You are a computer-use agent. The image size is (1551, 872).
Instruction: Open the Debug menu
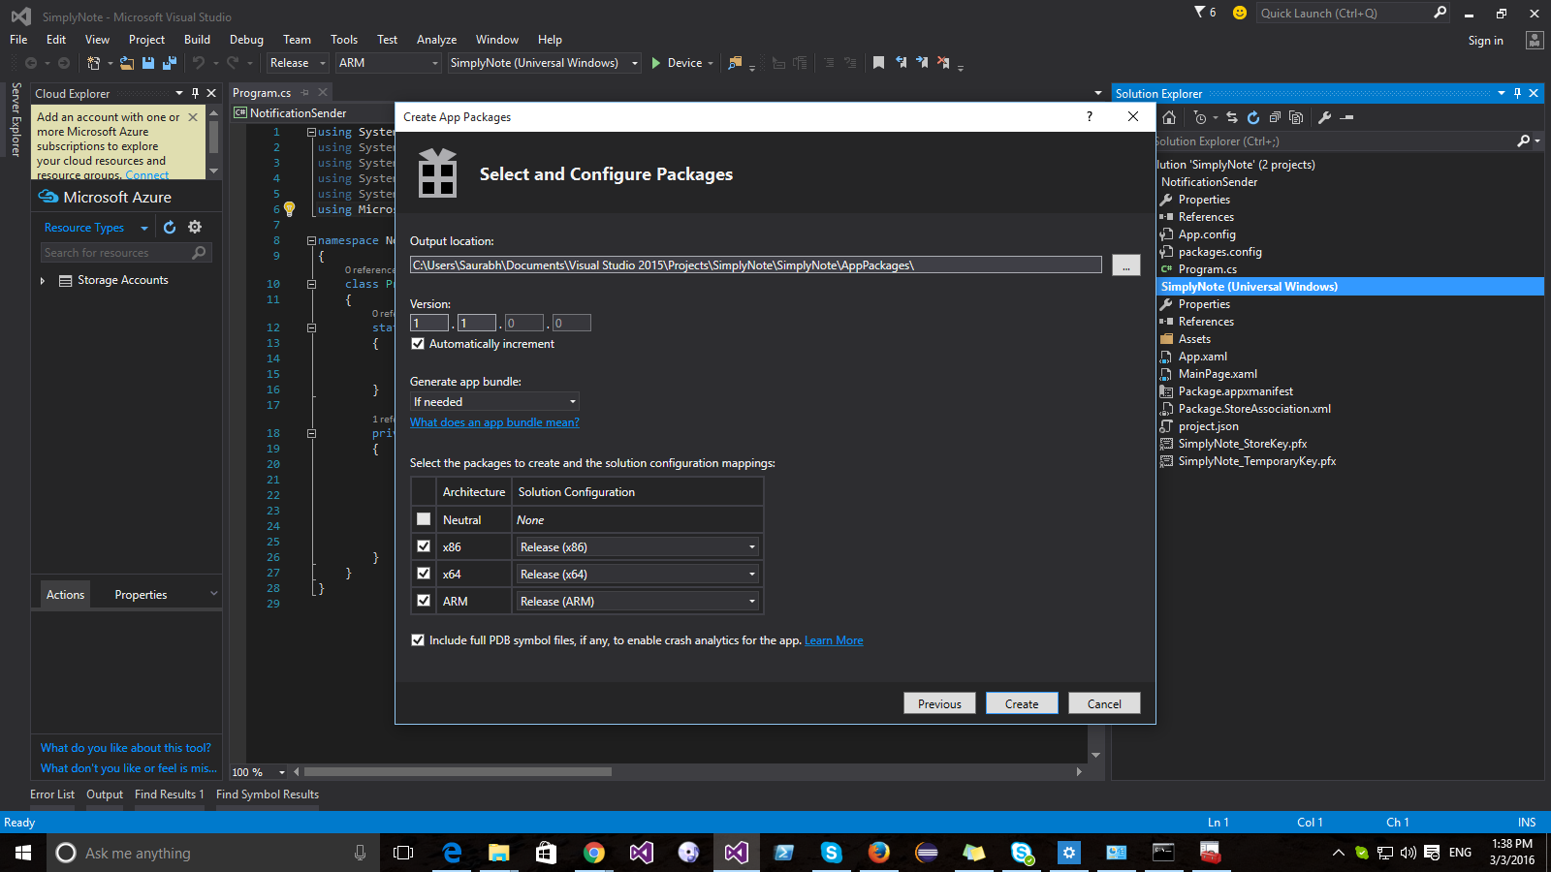tap(246, 40)
